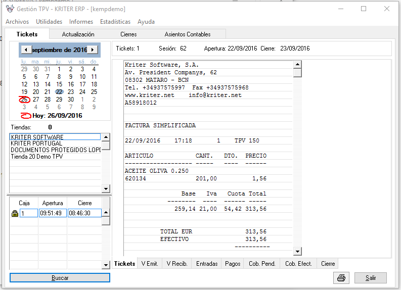Switch to Cob. Efect. tab
401x290 pixels.
[299, 264]
